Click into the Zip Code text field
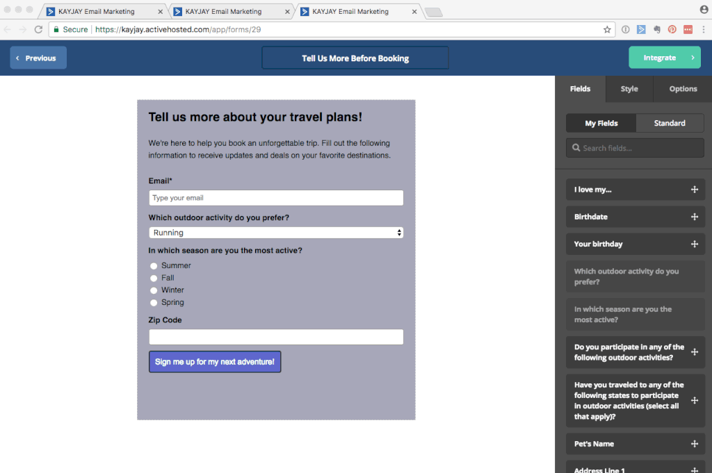The width and height of the screenshot is (712, 473). pos(276,337)
